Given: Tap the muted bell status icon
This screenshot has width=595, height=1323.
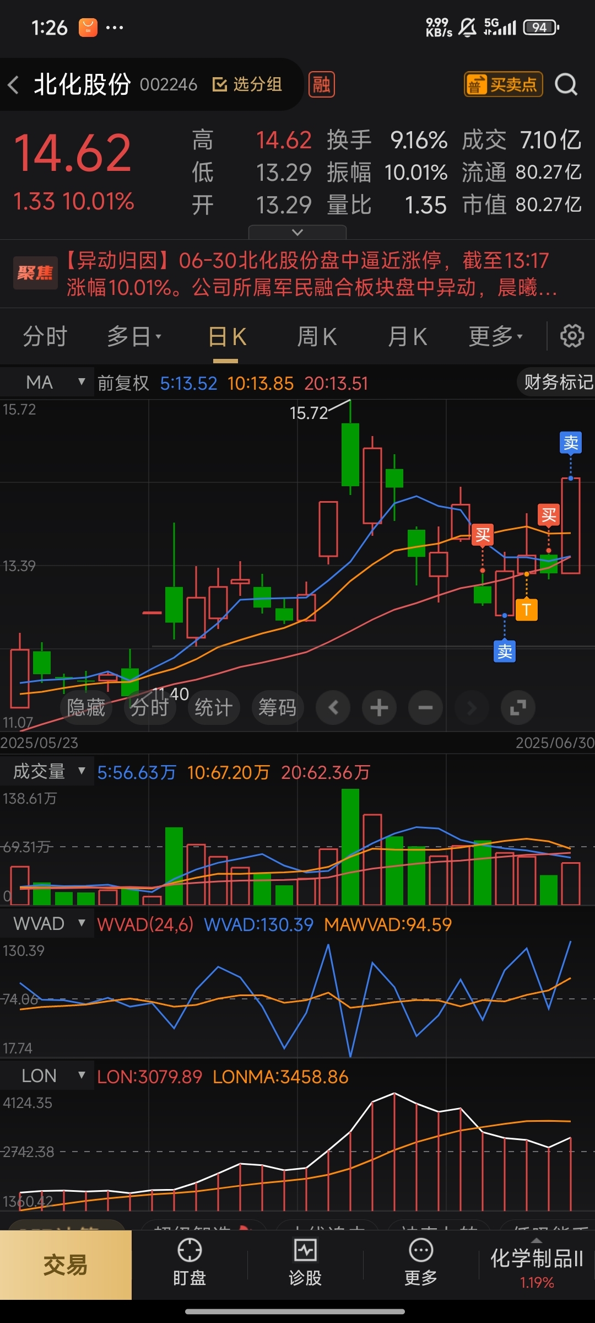Looking at the screenshot, I should pos(467,27).
